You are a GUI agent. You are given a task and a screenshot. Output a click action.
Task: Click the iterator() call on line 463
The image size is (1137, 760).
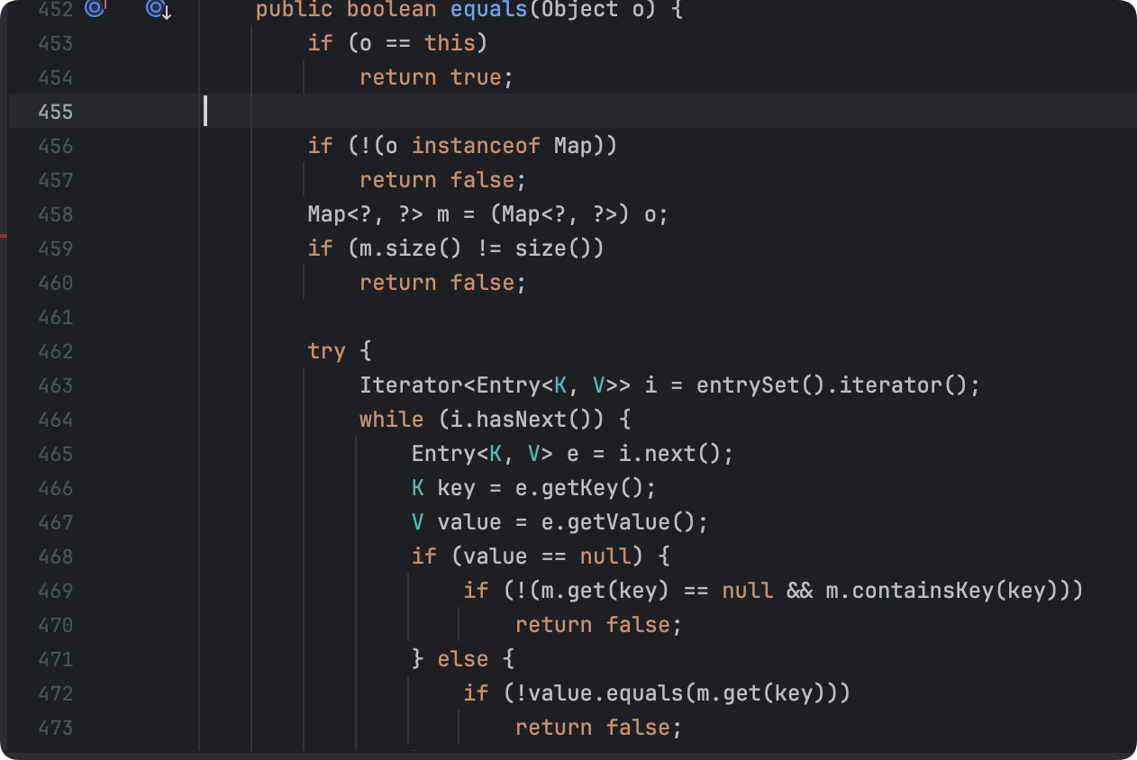tap(892, 385)
